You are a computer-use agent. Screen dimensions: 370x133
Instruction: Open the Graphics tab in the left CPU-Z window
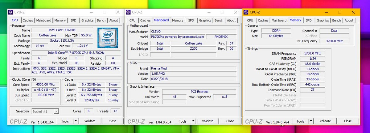87,21
